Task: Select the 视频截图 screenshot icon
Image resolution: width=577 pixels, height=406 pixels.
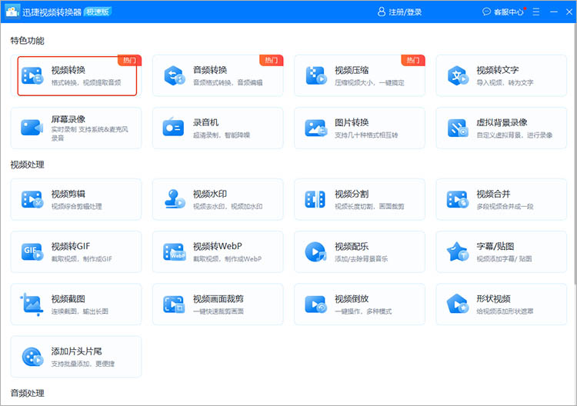Action: click(32, 304)
